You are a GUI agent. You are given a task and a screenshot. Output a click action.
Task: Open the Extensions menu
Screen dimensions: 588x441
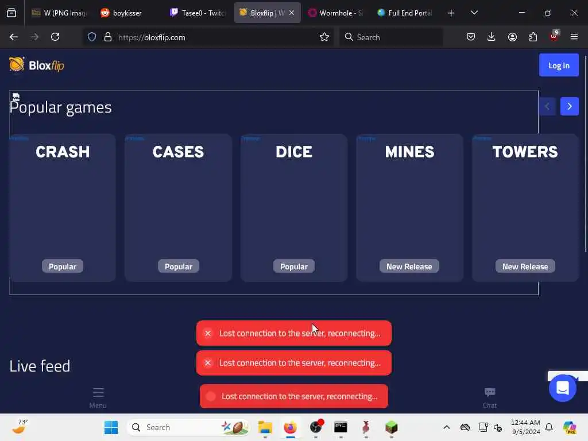tap(533, 37)
